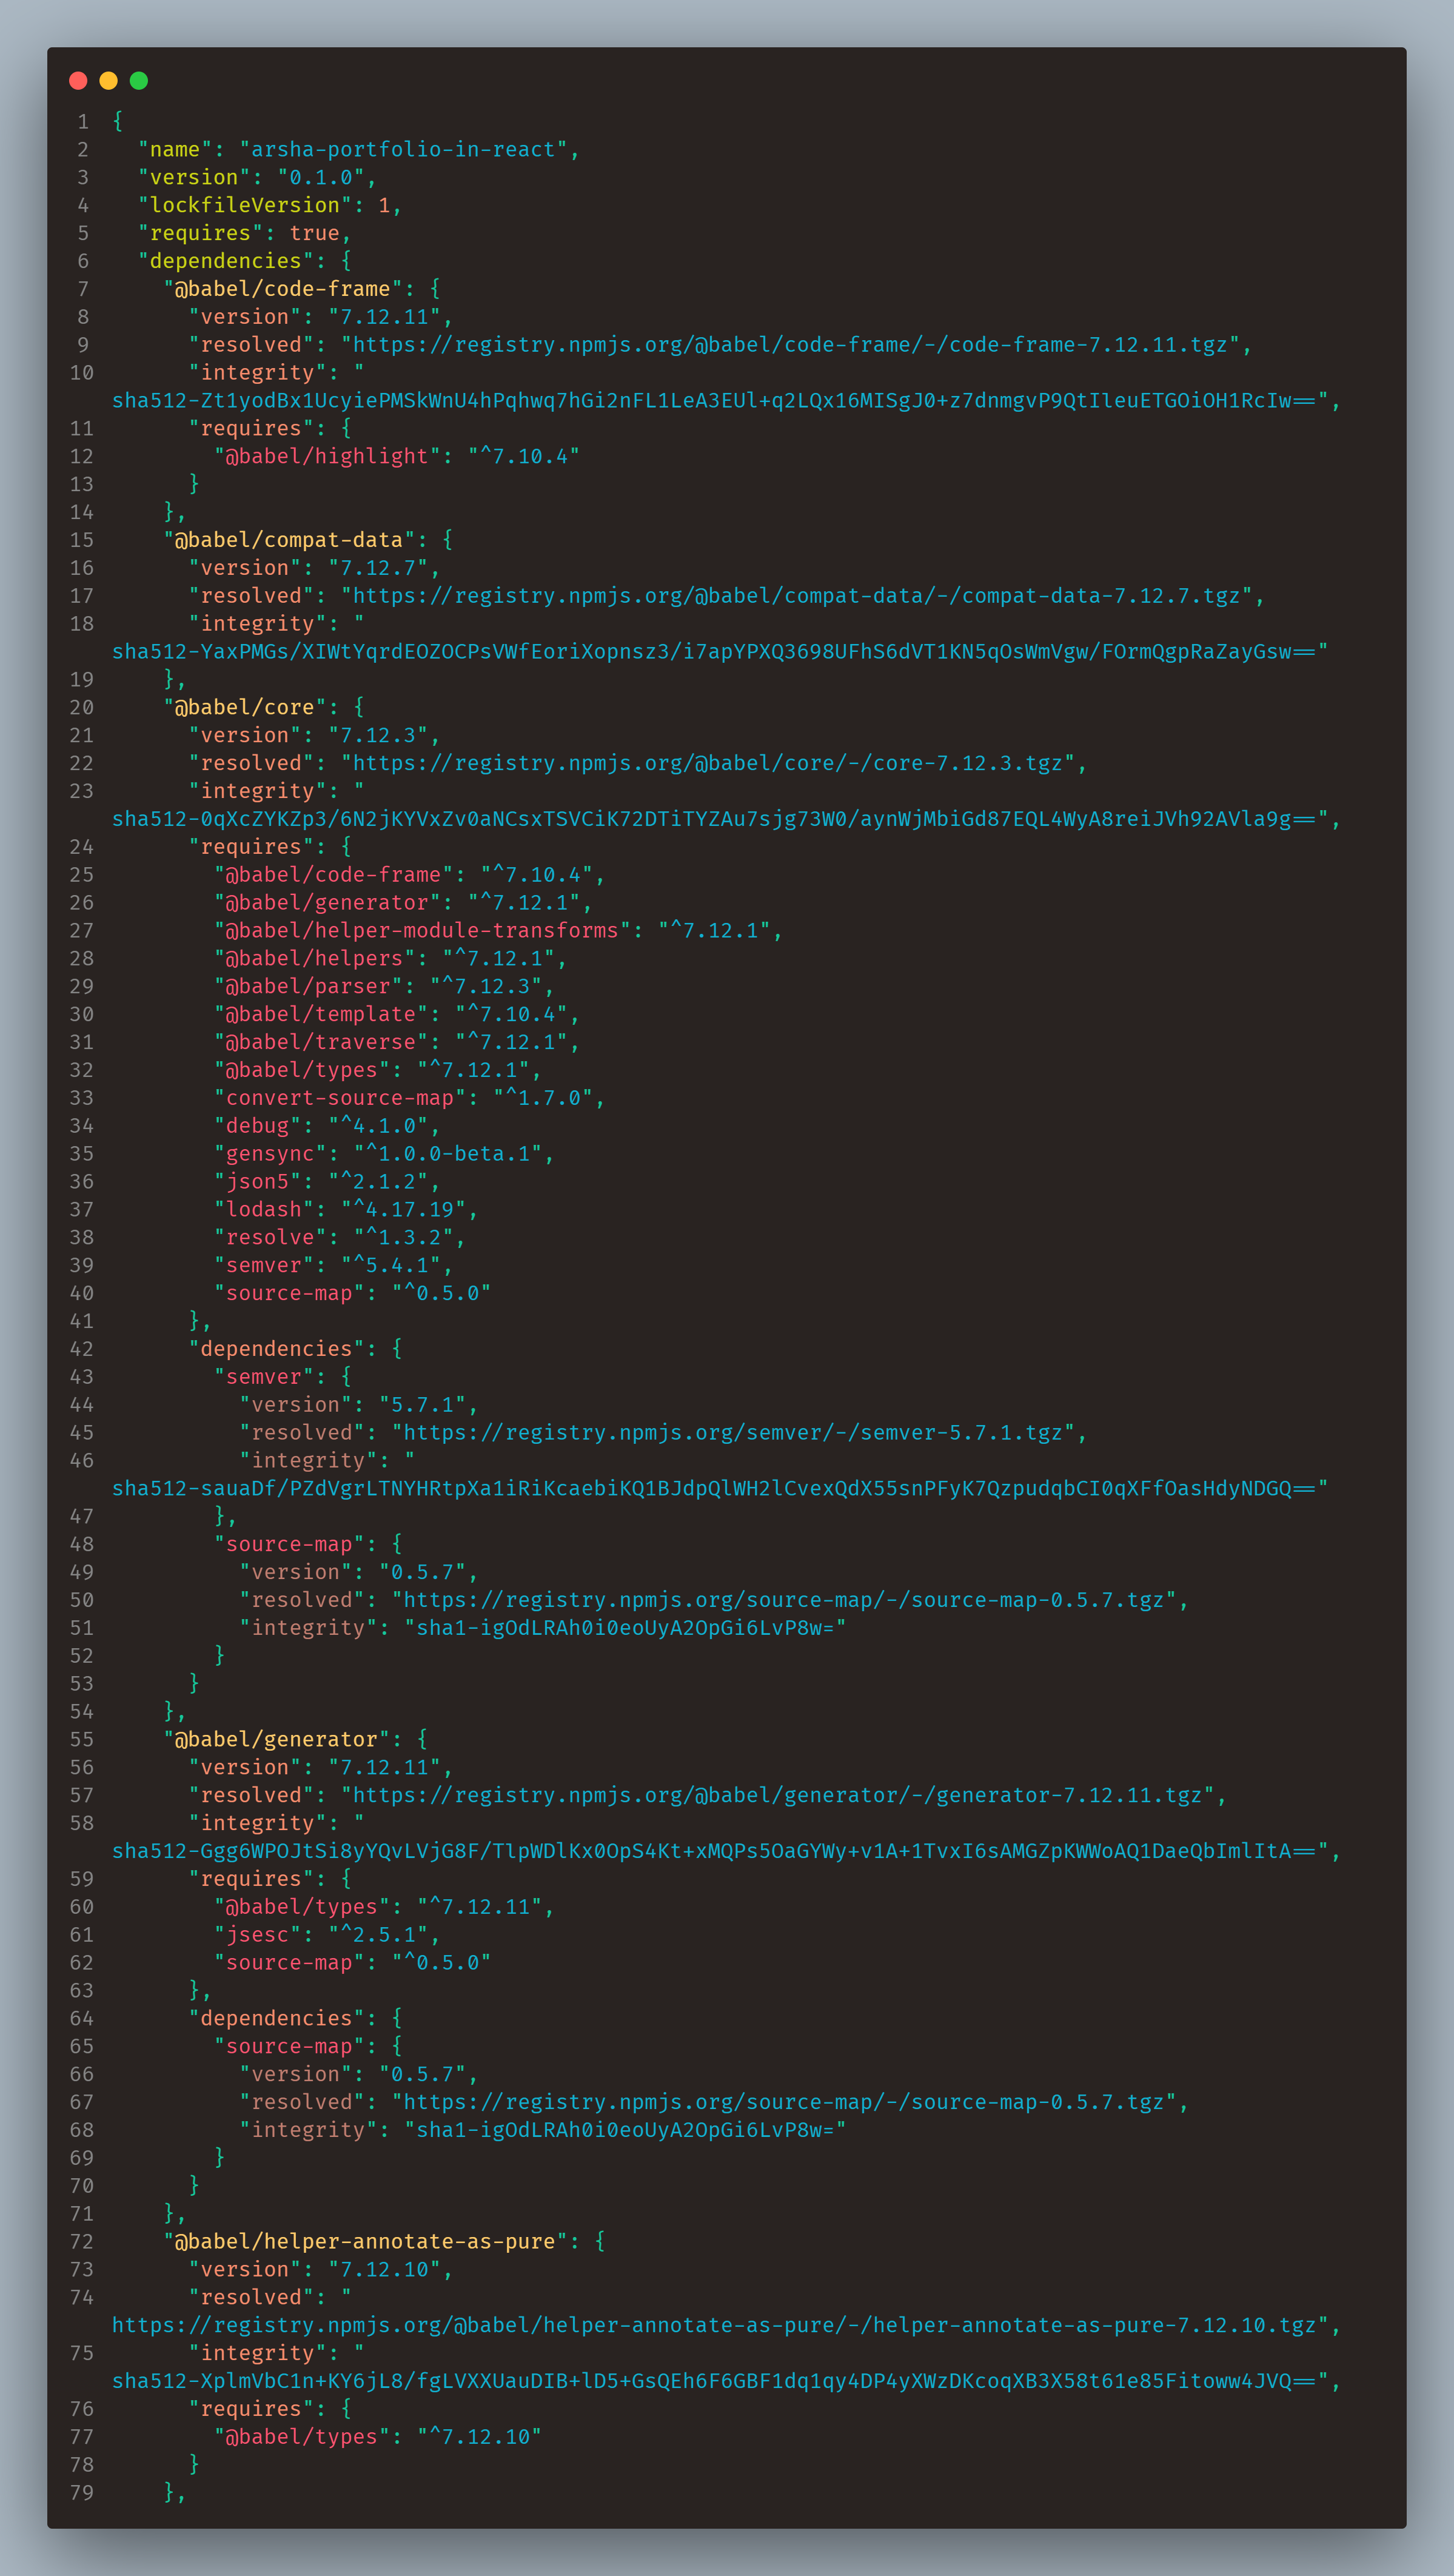Click the yellow minimize window dot

click(109, 81)
